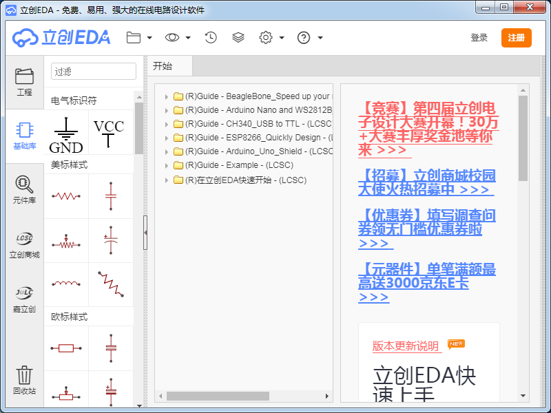
Task: Click down arrow of component library scrollbar
Action: click(139, 405)
